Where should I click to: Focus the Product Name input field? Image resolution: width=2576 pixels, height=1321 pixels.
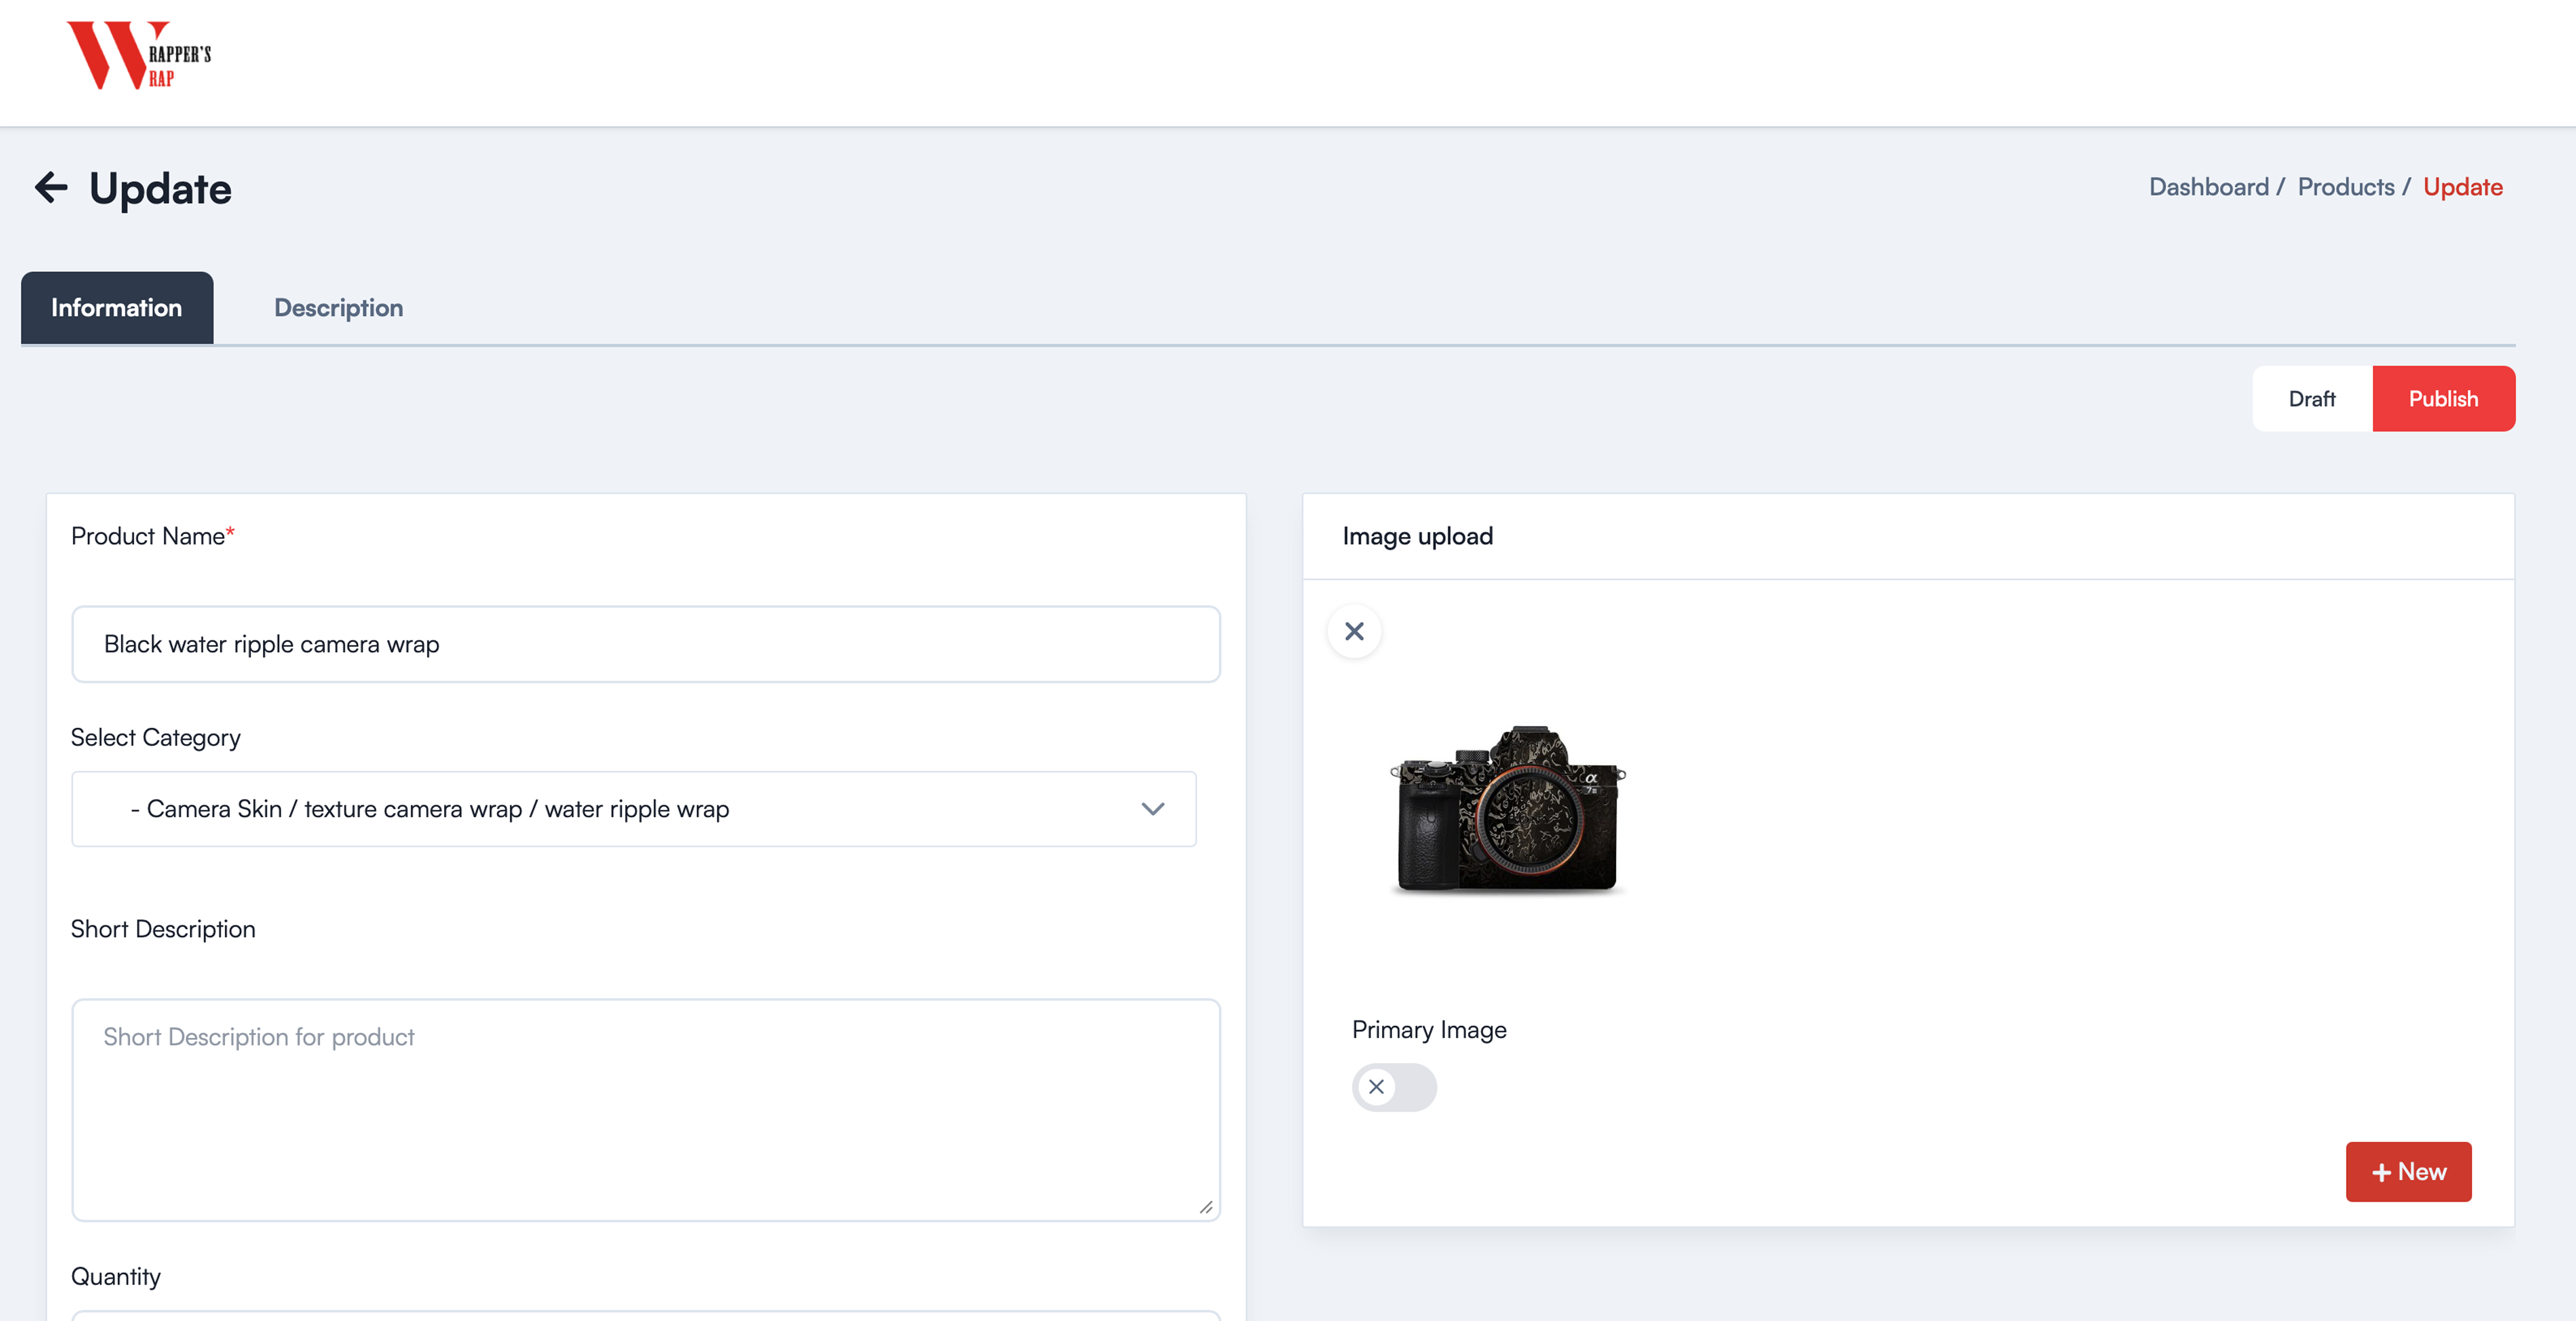click(645, 644)
